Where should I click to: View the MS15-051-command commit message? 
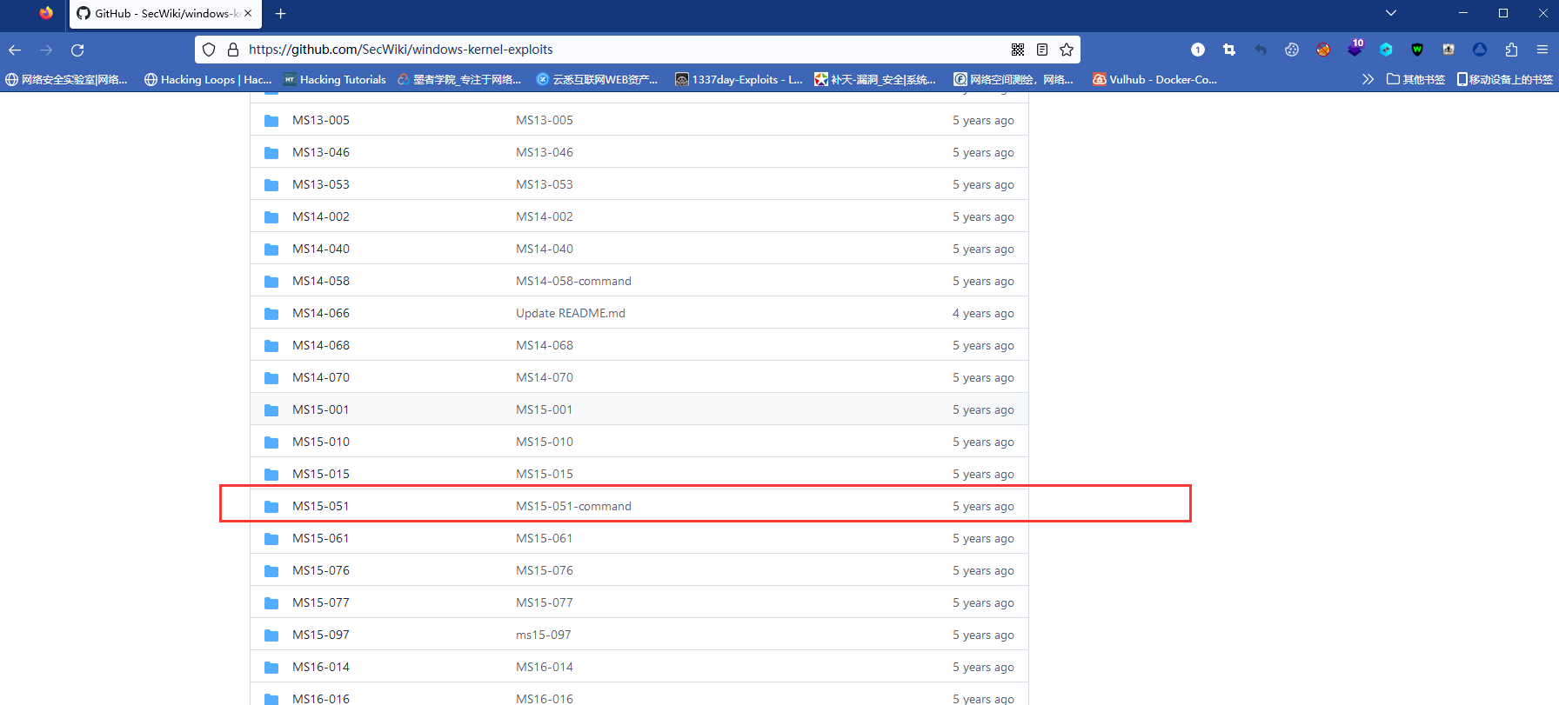pos(573,506)
